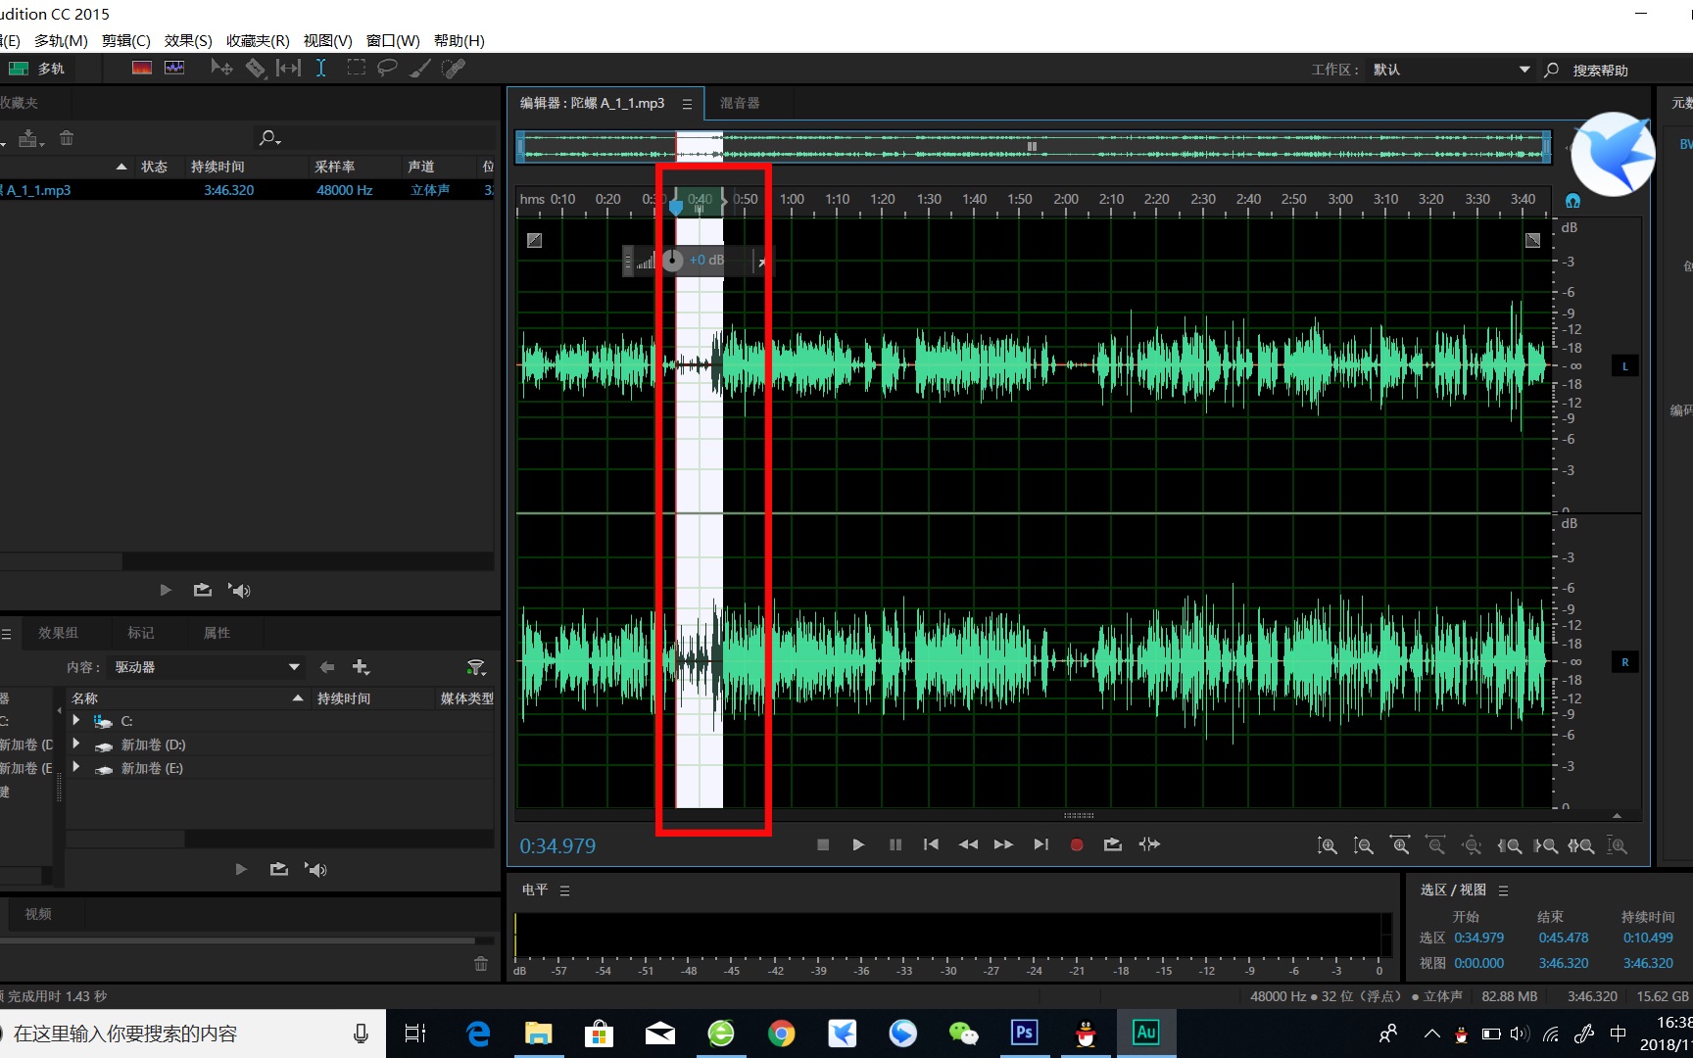Move playhead to next marker

(x=1040, y=844)
